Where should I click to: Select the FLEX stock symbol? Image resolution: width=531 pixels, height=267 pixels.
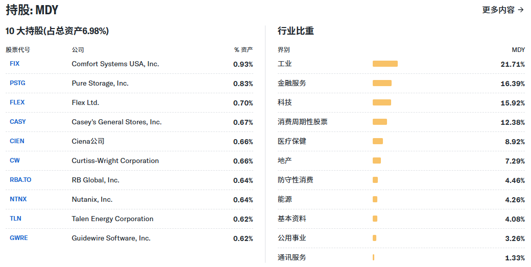pyautogui.click(x=17, y=102)
